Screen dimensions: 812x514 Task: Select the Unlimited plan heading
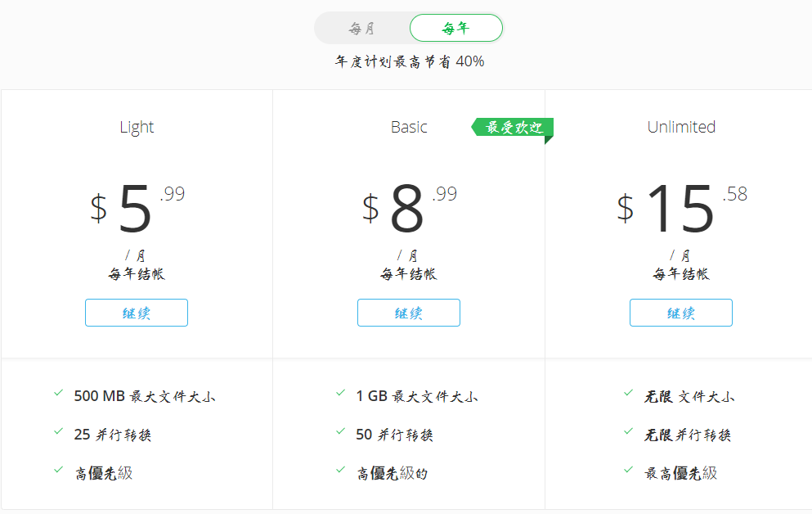pos(681,127)
